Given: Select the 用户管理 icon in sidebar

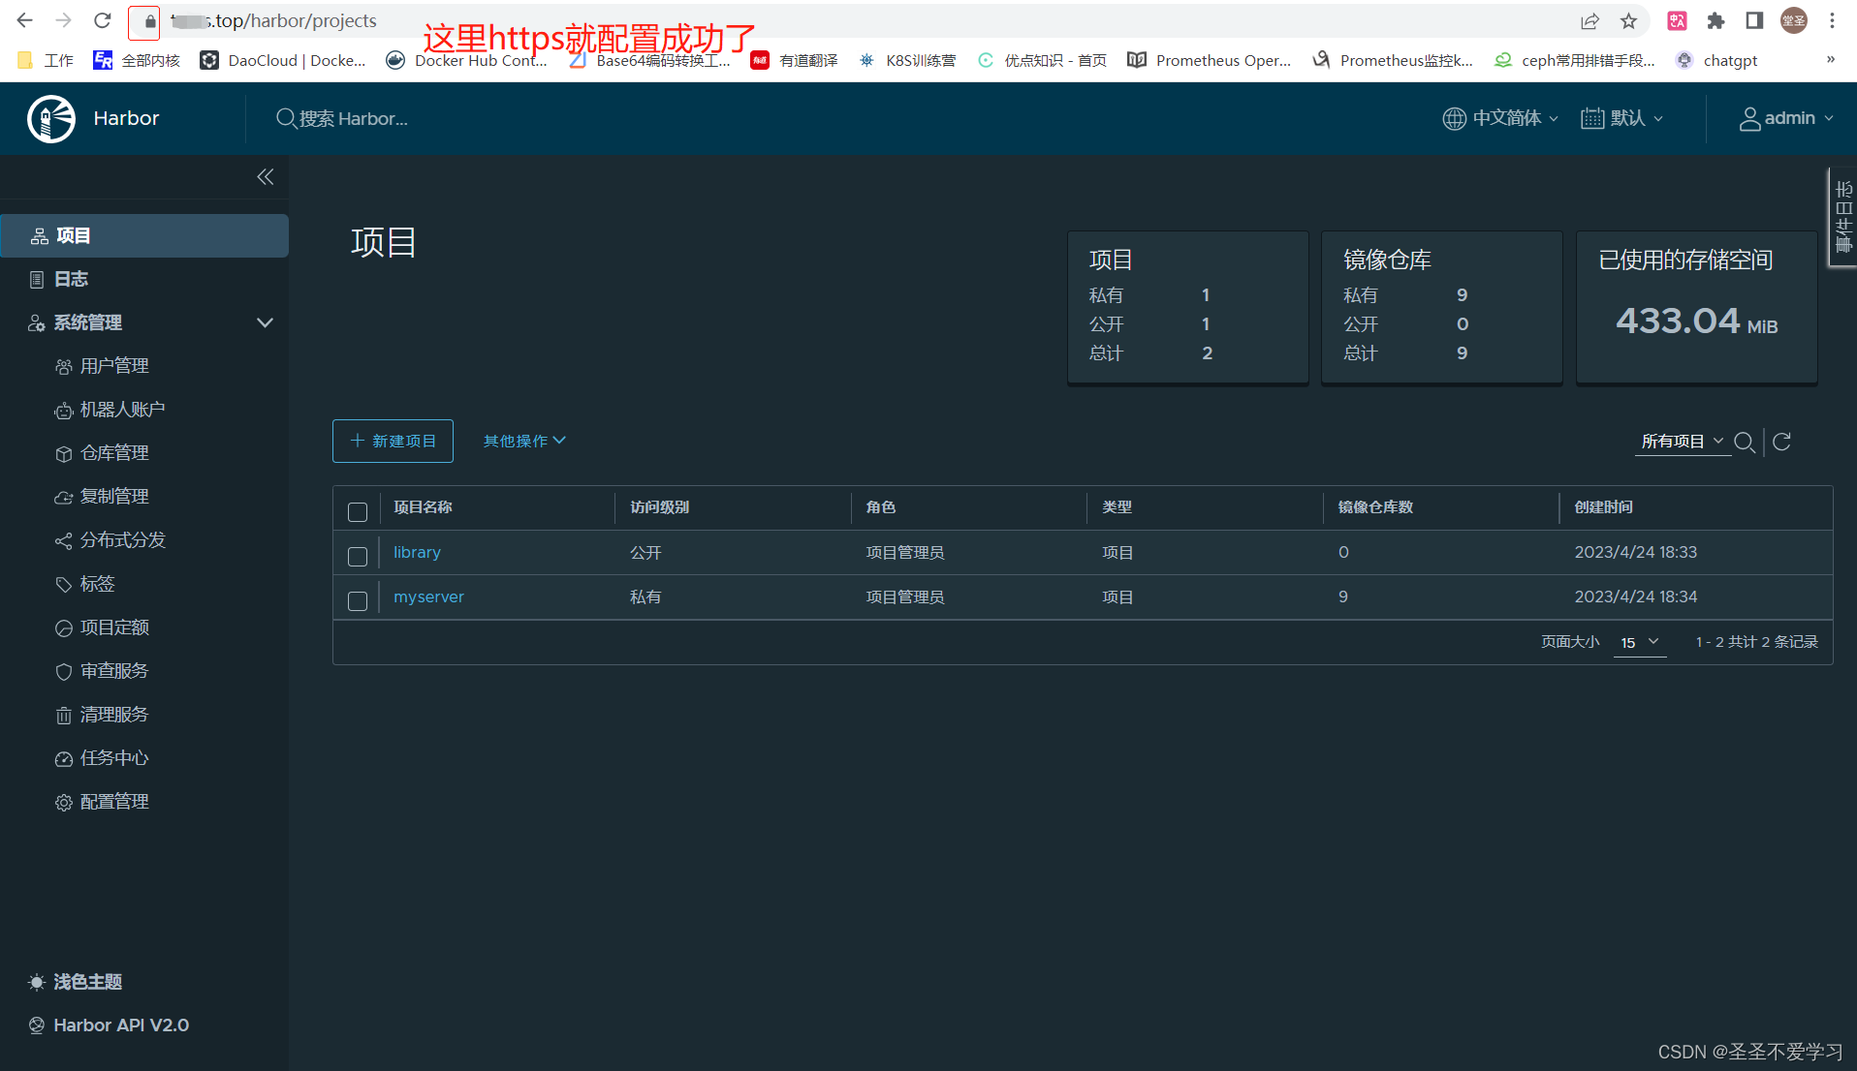Looking at the screenshot, I should click(x=64, y=366).
